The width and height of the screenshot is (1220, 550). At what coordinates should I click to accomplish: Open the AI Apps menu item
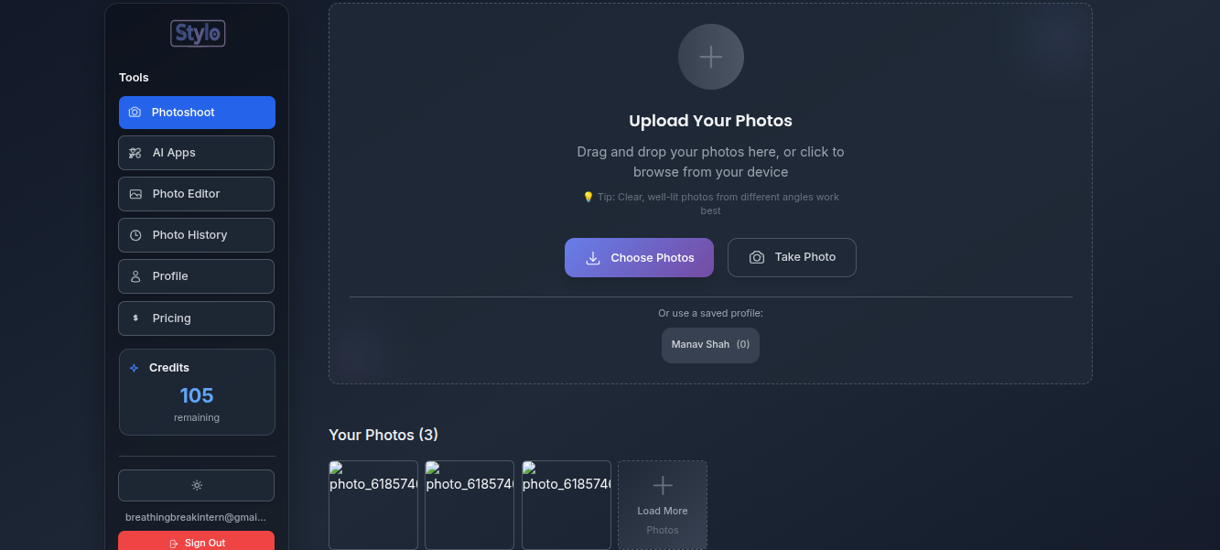point(196,153)
